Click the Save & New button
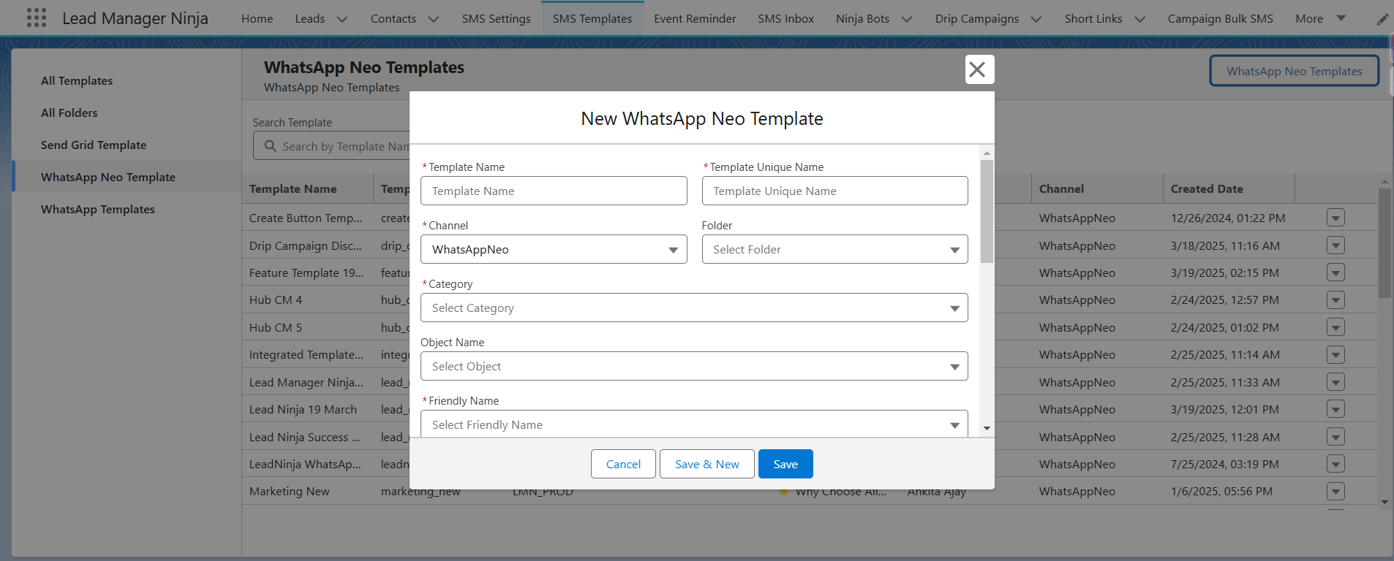The image size is (1394, 561). [x=707, y=464]
